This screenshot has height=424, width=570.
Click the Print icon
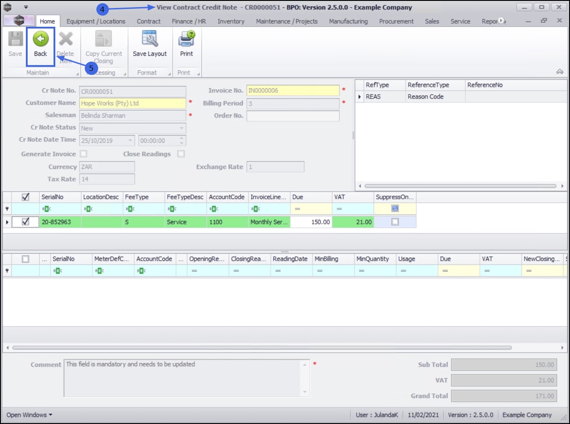(186, 39)
